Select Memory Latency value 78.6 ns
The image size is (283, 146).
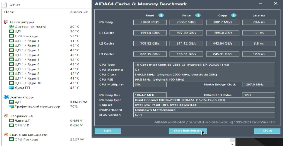(x=259, y=22)
